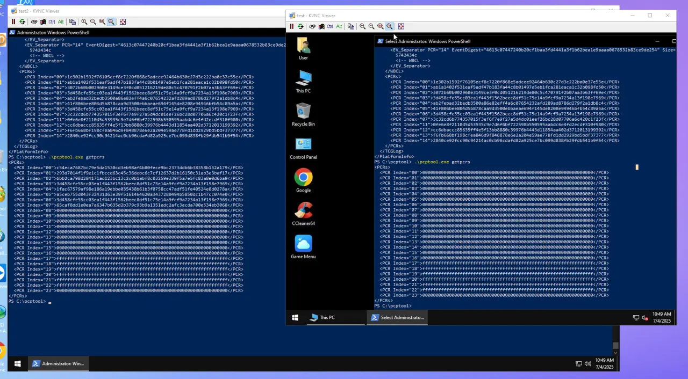Open connection options in test2 KVNC Viewer
This screenshot has height=379, width=688.
point(34,22)
